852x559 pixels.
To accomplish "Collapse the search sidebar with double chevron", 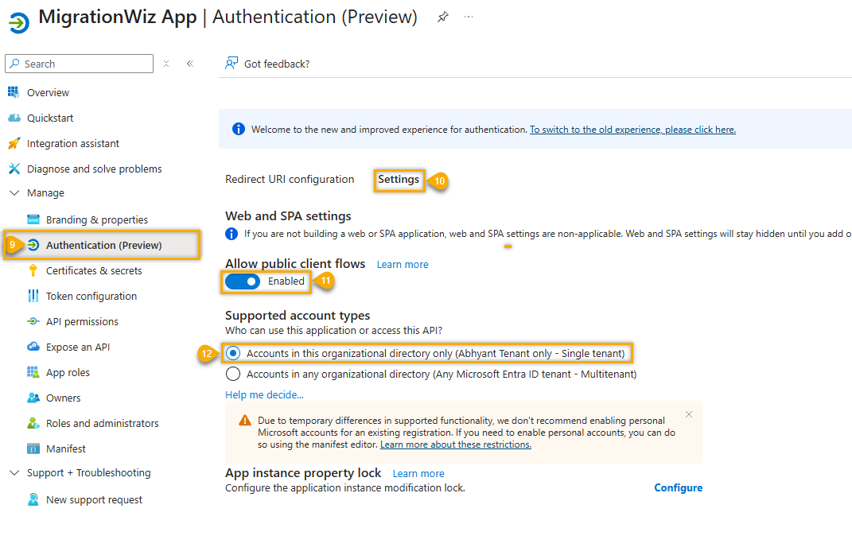I will coord(189,64).
